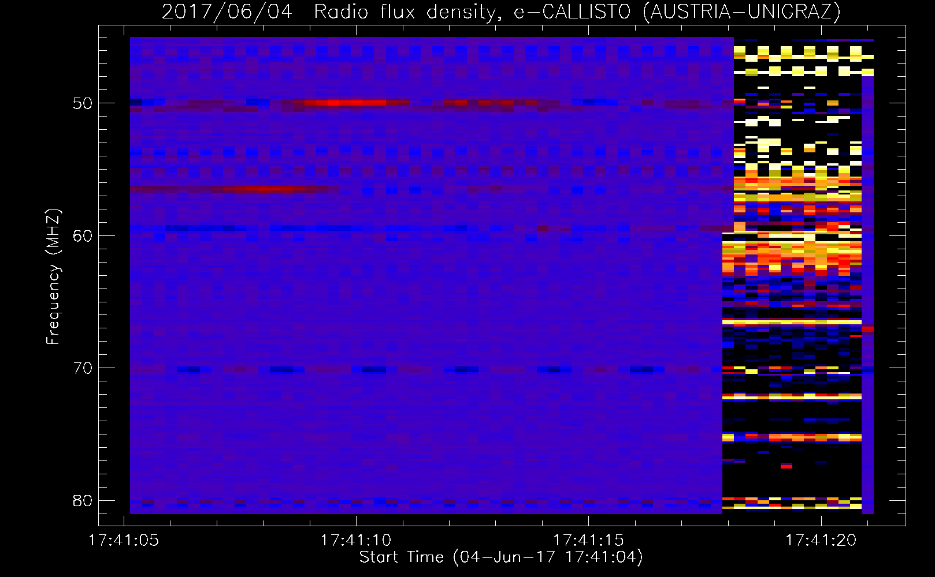The image size is (935, 577).
Task: Click the "Frequency (MHZ)" axis label
Action: point(53,276)
